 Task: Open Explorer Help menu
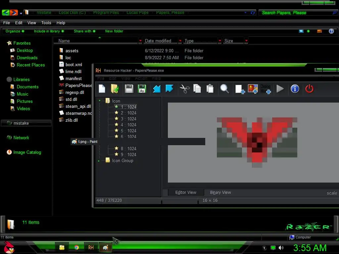[x=61, y=23]
